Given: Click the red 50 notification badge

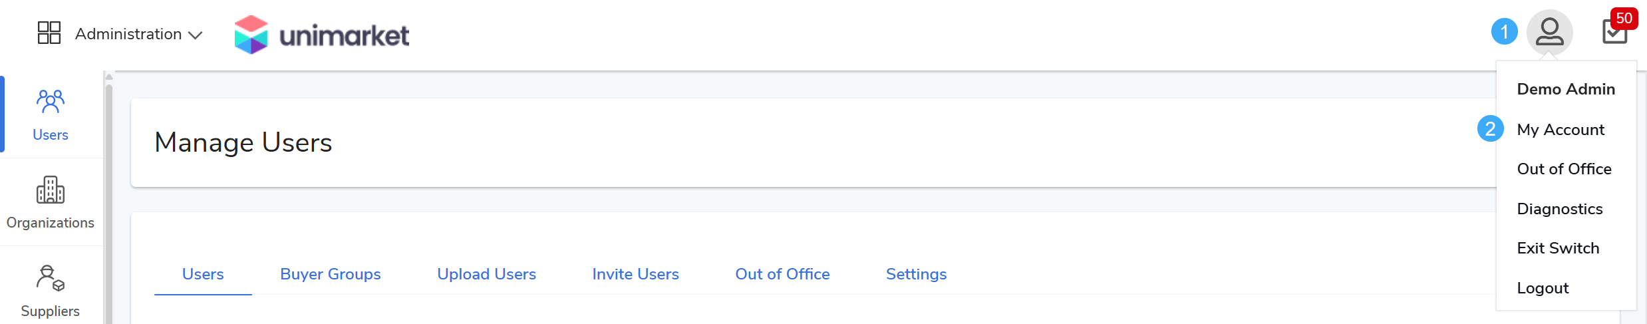Looking at the screenshot, I should tap(1624, 18).
